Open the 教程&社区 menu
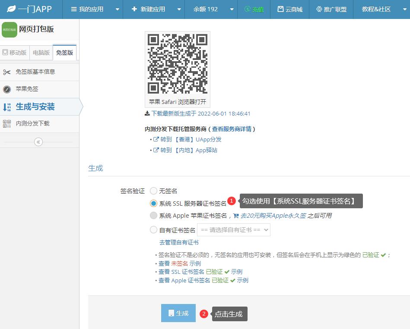410x329 pixels. click(x=376, y=9)
